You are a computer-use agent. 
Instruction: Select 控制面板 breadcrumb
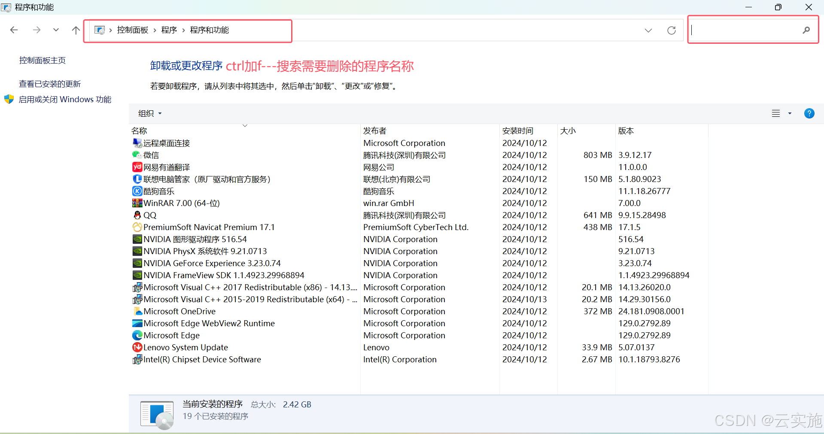click(133, 30)
